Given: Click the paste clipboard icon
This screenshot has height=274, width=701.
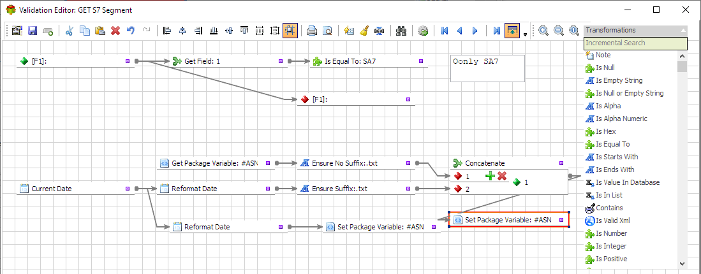Looking at the screenshot, I should 100,31.
